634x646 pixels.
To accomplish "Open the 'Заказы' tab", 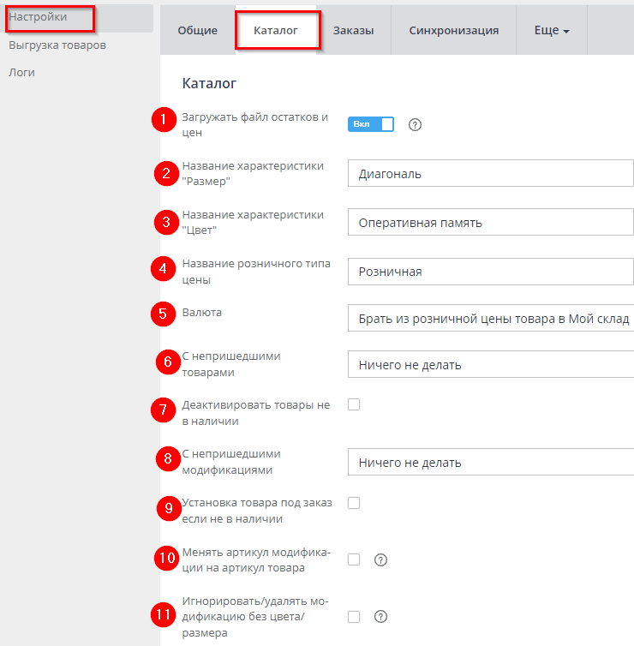I will pos(353,31).
